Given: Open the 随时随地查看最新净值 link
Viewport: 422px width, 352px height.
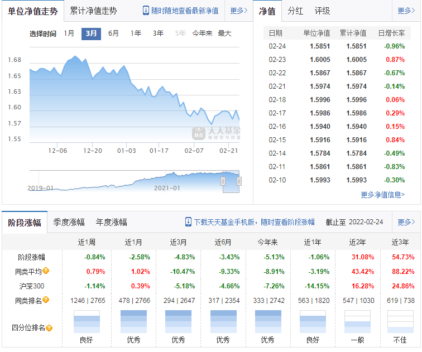Looking at the screenshot, I should pos(185,11).
